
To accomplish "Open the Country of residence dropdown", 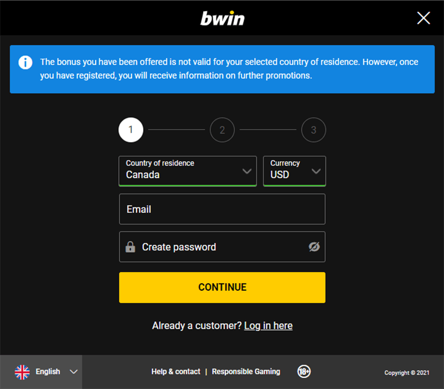I will tap(248, 171).
